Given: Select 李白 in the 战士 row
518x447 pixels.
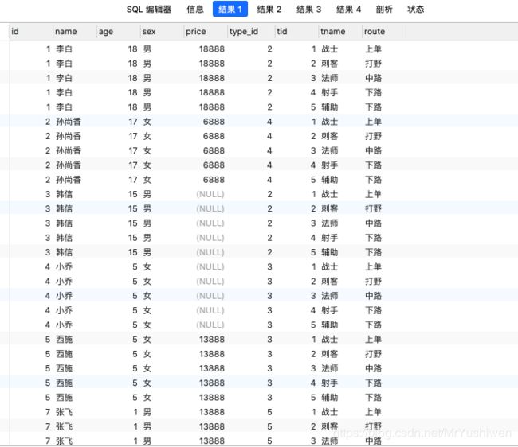Looking at the screenshot, I should [x=64, y=49].
